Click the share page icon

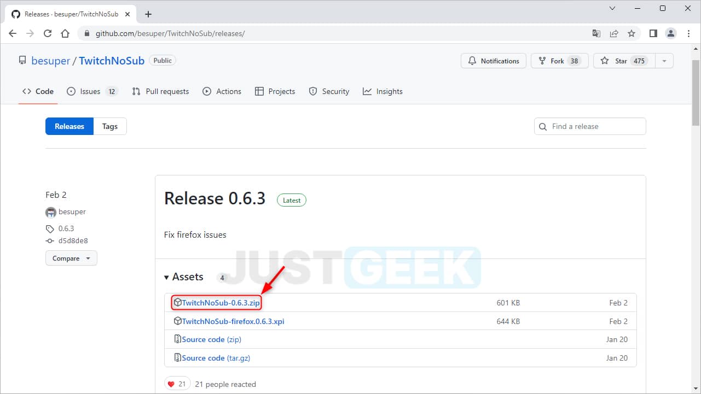click(614, 33)
